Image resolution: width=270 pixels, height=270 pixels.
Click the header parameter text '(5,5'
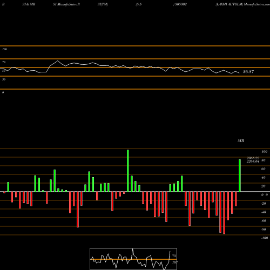(x=139, y=4)
